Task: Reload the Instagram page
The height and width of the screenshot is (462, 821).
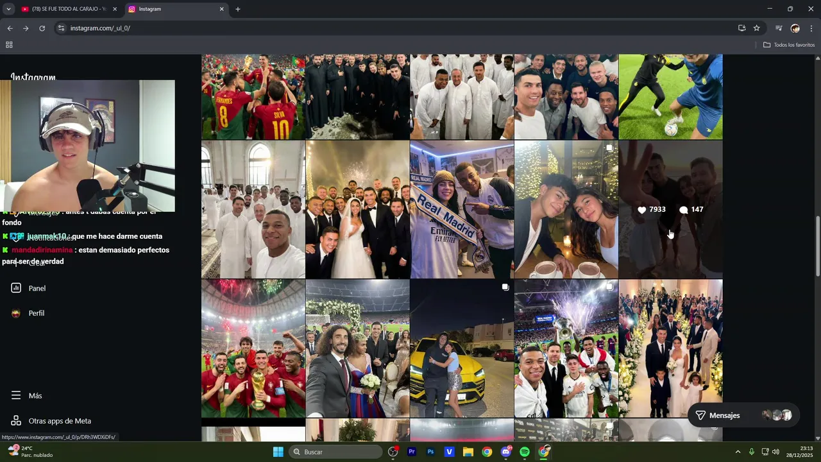Action: point(42,28)
